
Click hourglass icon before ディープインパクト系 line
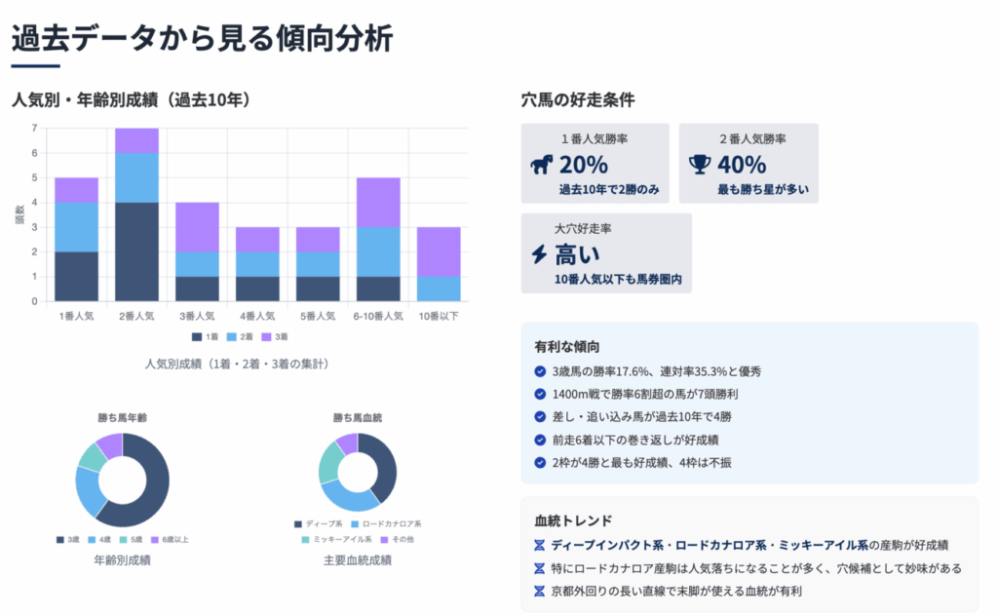540,546
